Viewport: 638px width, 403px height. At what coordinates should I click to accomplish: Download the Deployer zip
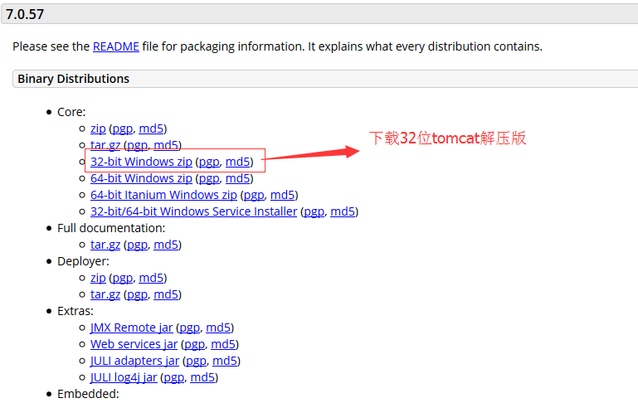[x=98, y=278]
